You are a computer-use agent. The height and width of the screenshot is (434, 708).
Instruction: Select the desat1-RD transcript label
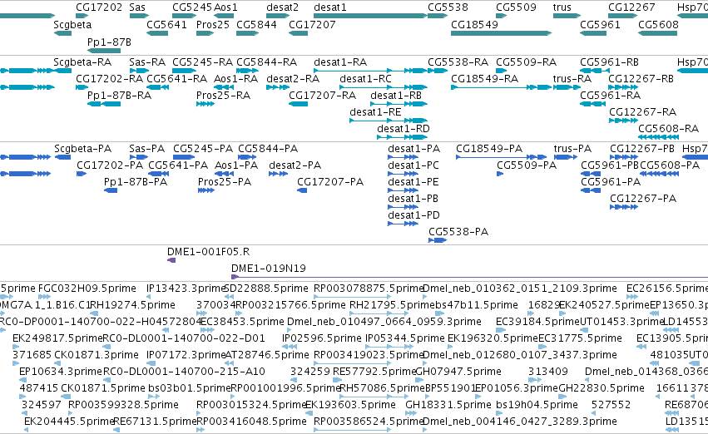pos(404,129)
